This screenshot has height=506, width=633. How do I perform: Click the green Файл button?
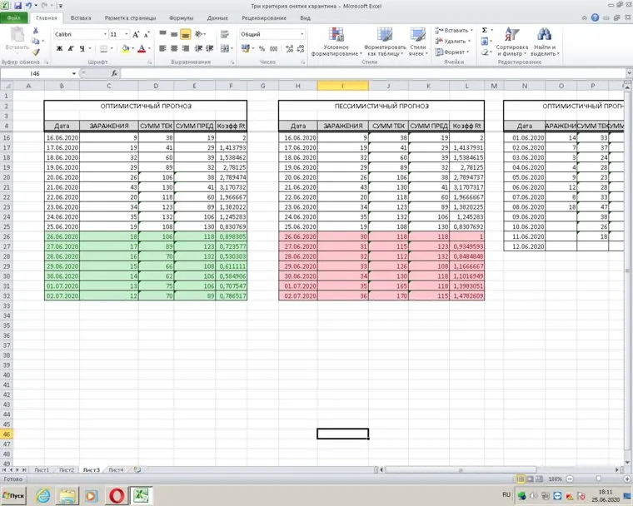pos(16,17)
